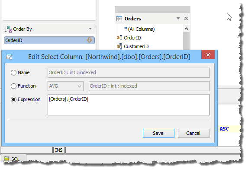Open the Order By panel dropdown arrow

pyautogui.click(x=90, y=29)
